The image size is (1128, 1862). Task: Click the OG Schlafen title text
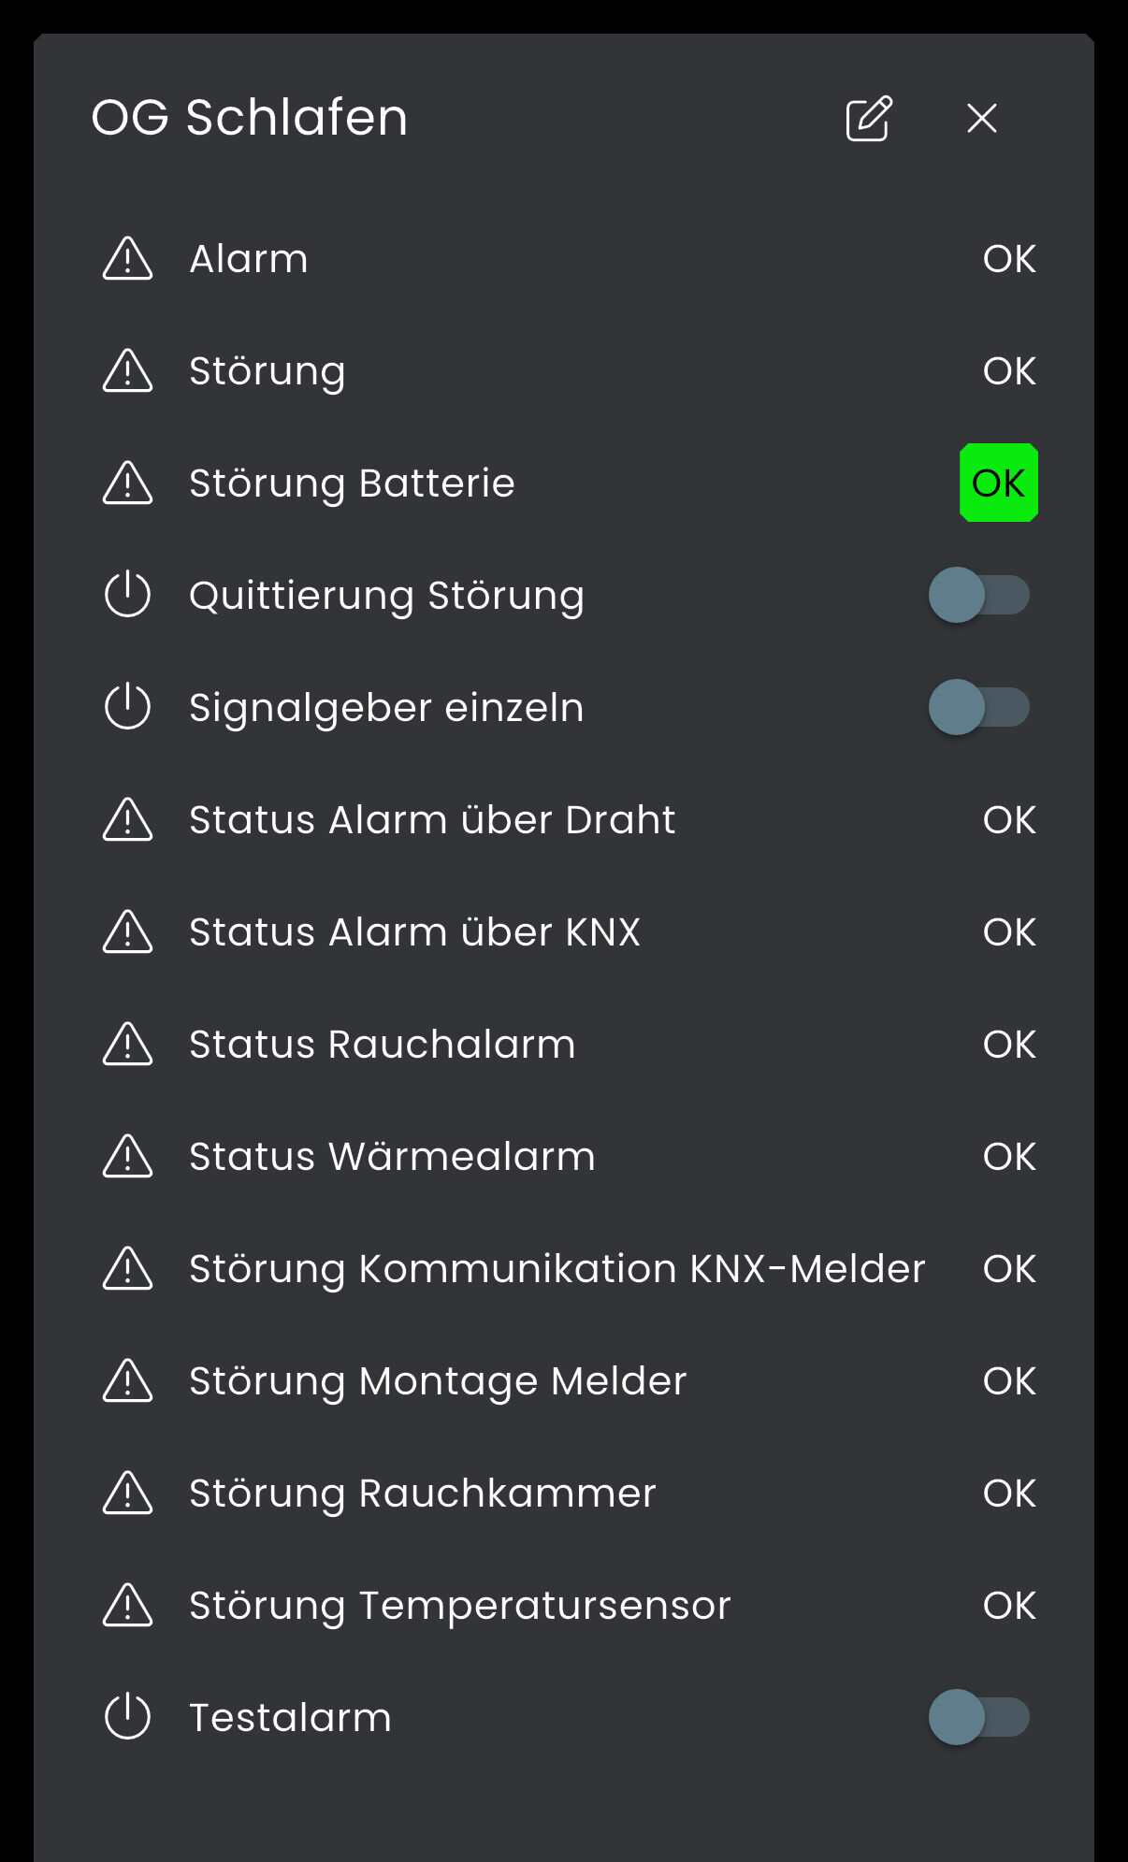tap(250, 118)
